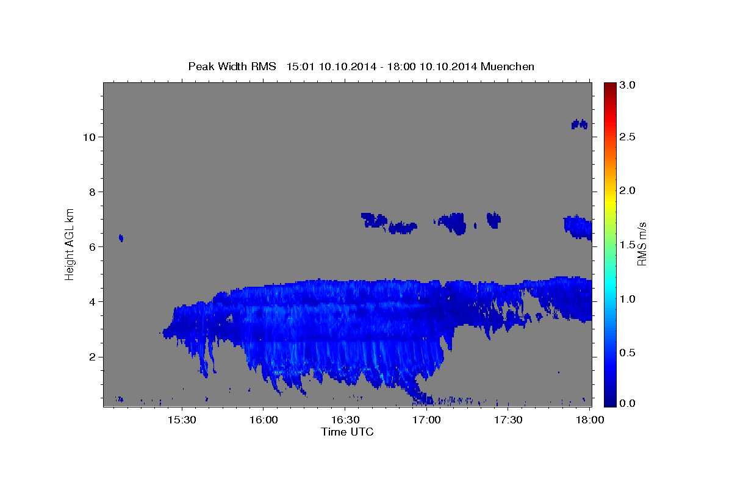Click the colorbar value 2.0
The image size is (732, 488).
(628, 191)
